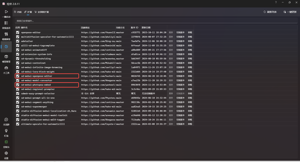Open the 小工具 toolbox panel
The height and width of the screenshot is (162, 300).
click(6, 69)
